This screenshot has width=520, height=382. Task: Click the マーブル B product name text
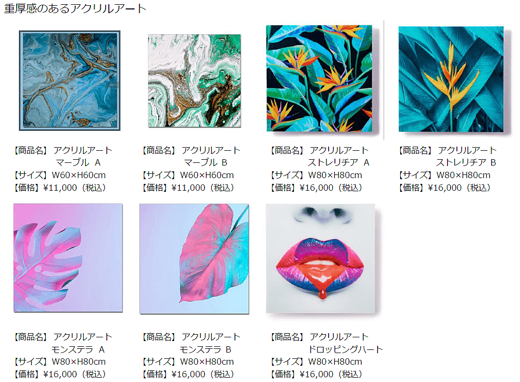(x=206, y=162)
